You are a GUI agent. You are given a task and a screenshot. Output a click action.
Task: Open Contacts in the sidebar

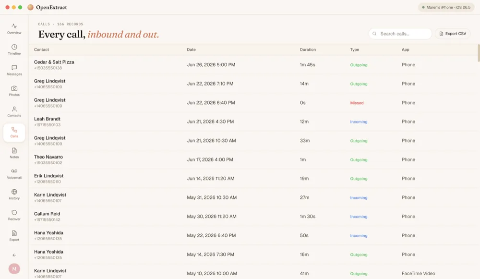(14, 111)
